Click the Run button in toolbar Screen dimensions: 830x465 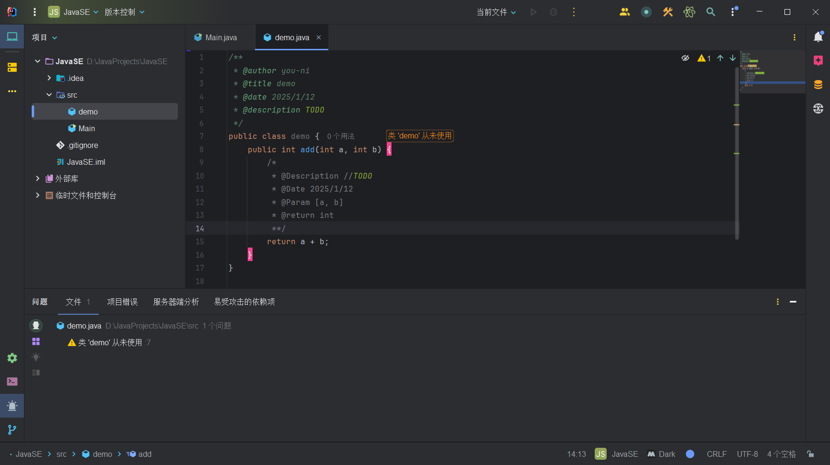pos(533,12)
